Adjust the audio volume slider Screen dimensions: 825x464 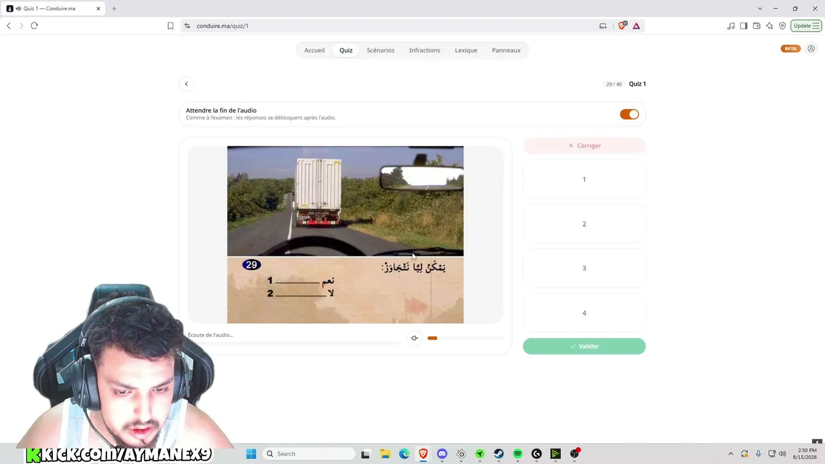click(465, 338)
